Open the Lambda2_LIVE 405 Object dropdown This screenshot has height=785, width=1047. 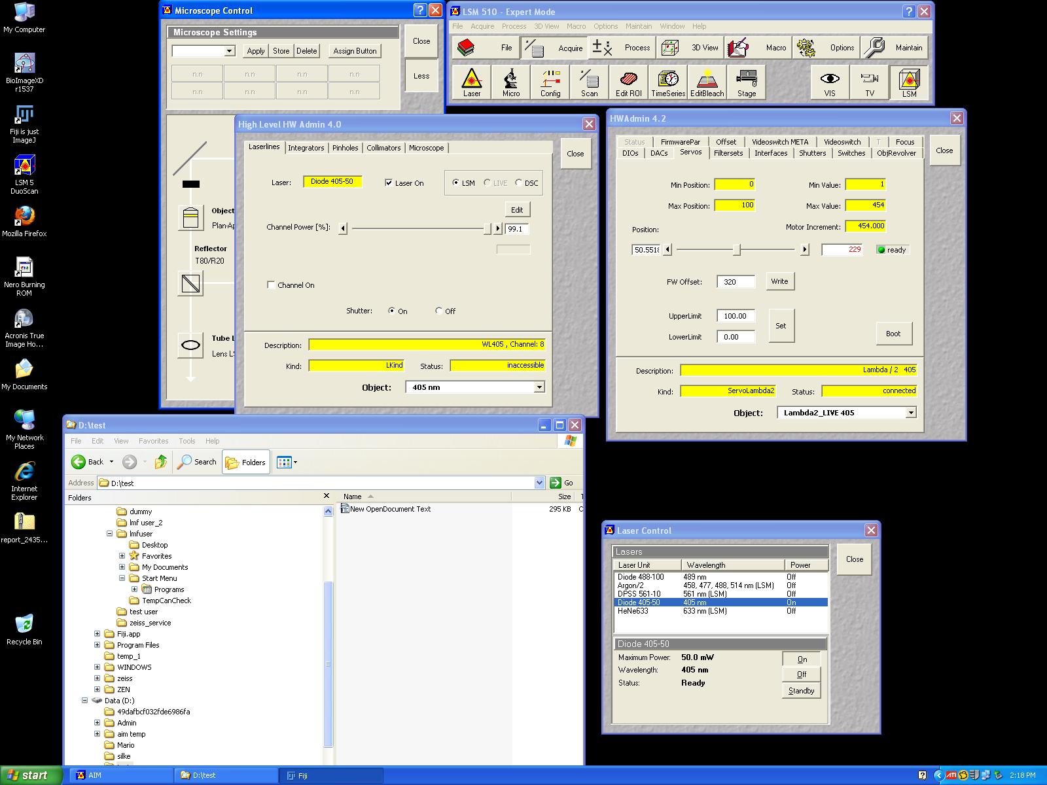(910, 413)
